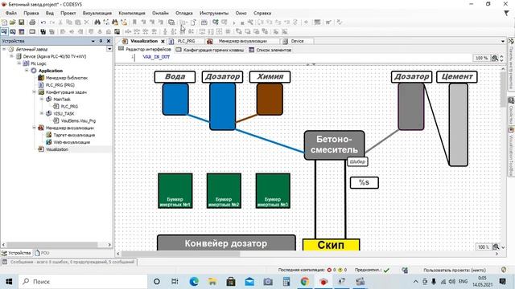The image size is (515, 289).
Task: Close the Устройства panel
Action: coord(109,41)
